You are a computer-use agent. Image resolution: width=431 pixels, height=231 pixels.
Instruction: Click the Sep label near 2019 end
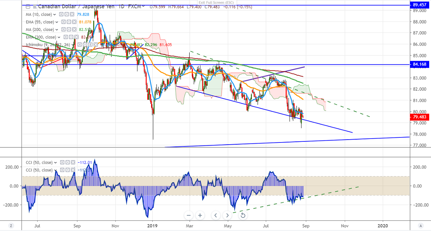(x=306, y=226)
